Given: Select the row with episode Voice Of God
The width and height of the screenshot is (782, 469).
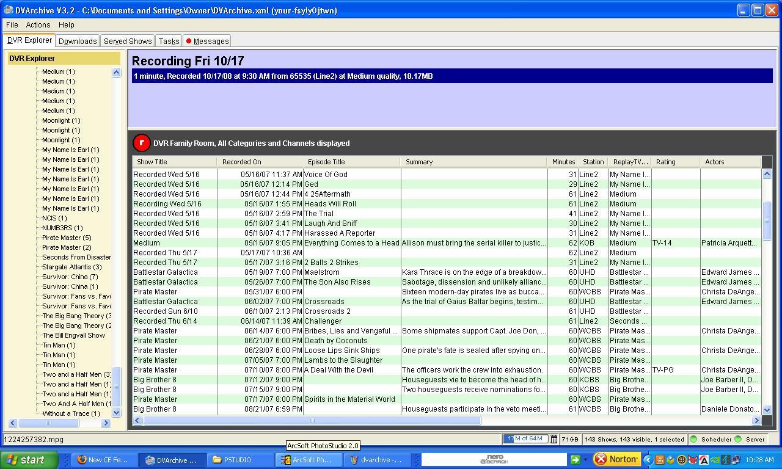Looking at the screenshot, I should pos(447,174).
